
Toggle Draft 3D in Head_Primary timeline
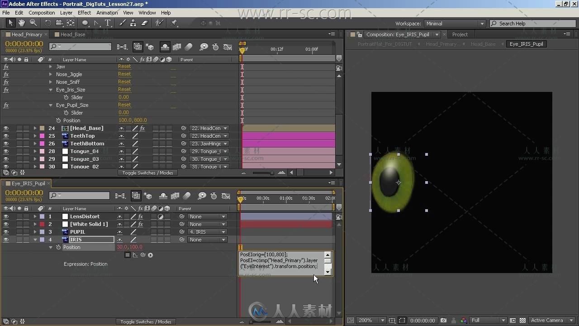click(x=149, y=47)
